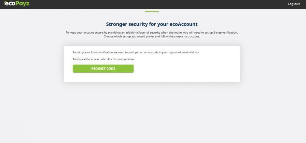Viewport: 306px width, 143px height.
Task: Click the 'To set up your 2-step verification' sentence
Action: click(x=136, y=52)
